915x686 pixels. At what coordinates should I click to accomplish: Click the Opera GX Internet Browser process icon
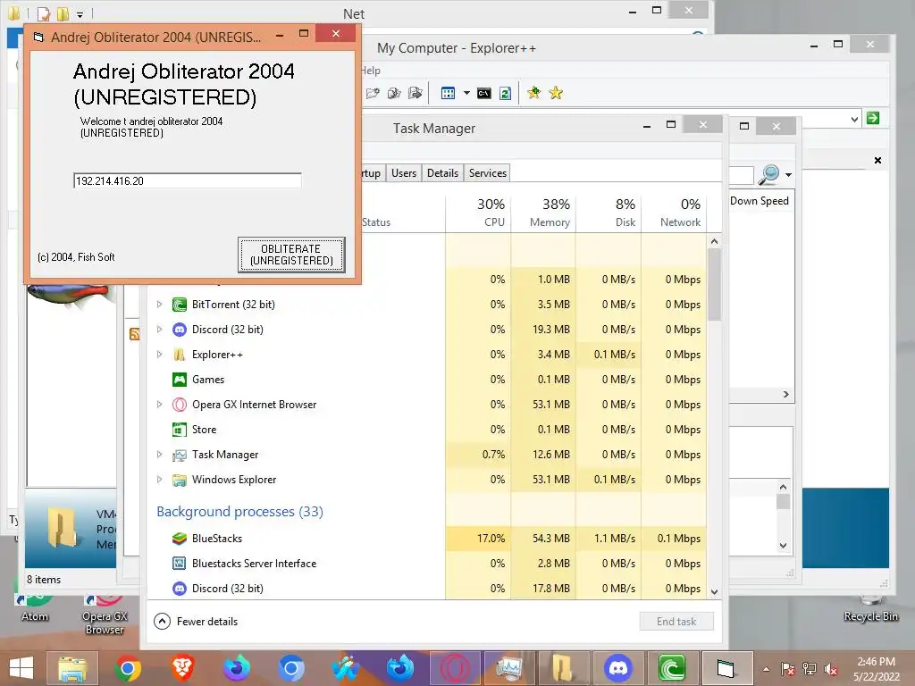pyautogui.click(x=179, y=405)
